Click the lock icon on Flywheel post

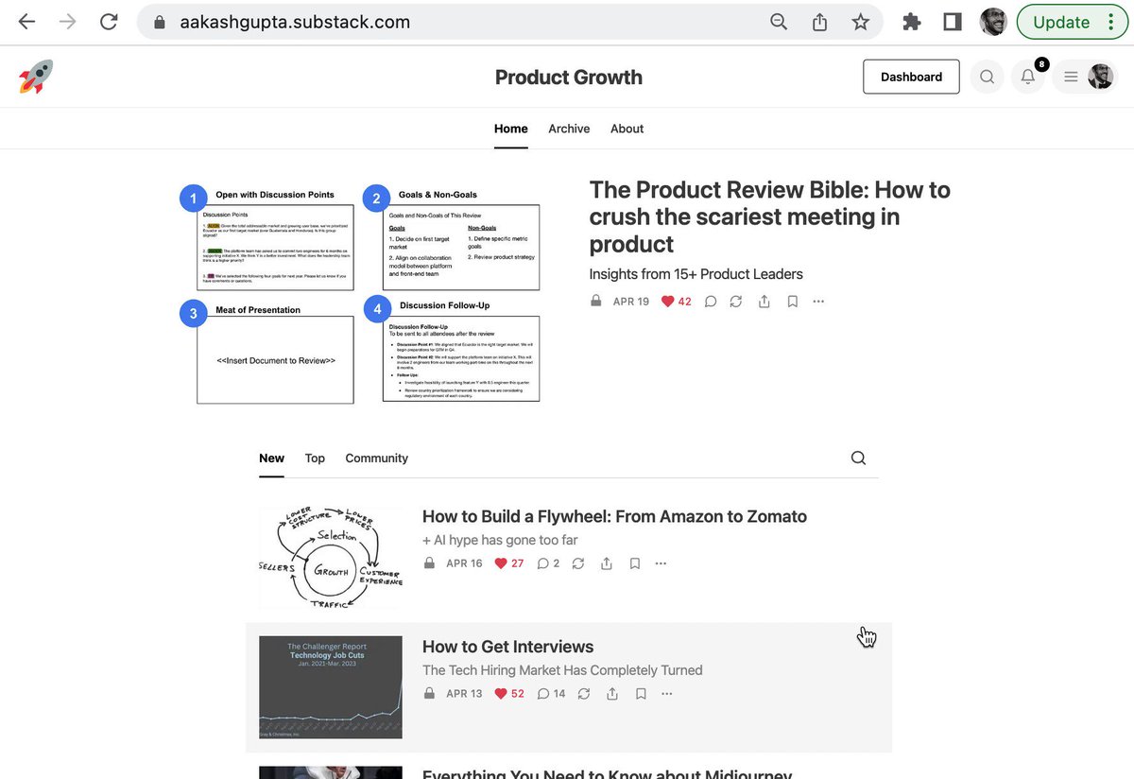[429, 563]
